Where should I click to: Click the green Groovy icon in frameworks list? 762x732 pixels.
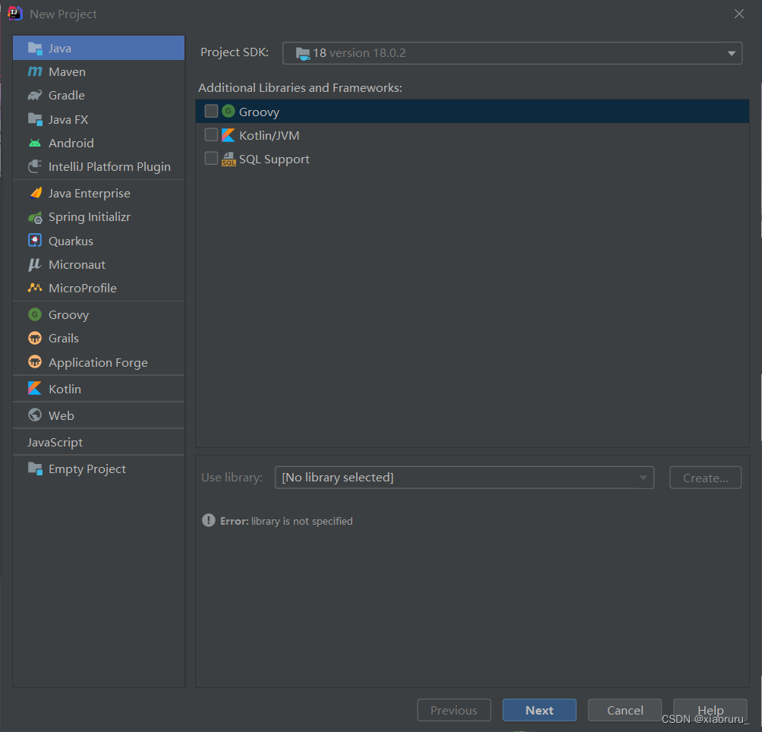tap(228, 111)
